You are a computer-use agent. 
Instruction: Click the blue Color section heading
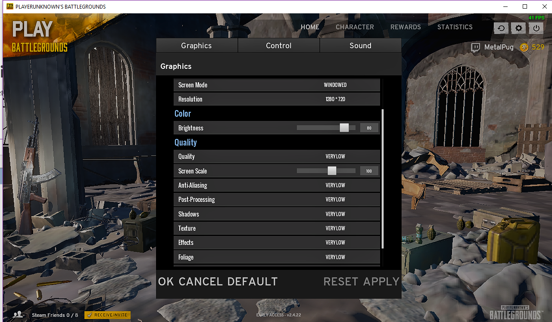click(x=183, y=114)
